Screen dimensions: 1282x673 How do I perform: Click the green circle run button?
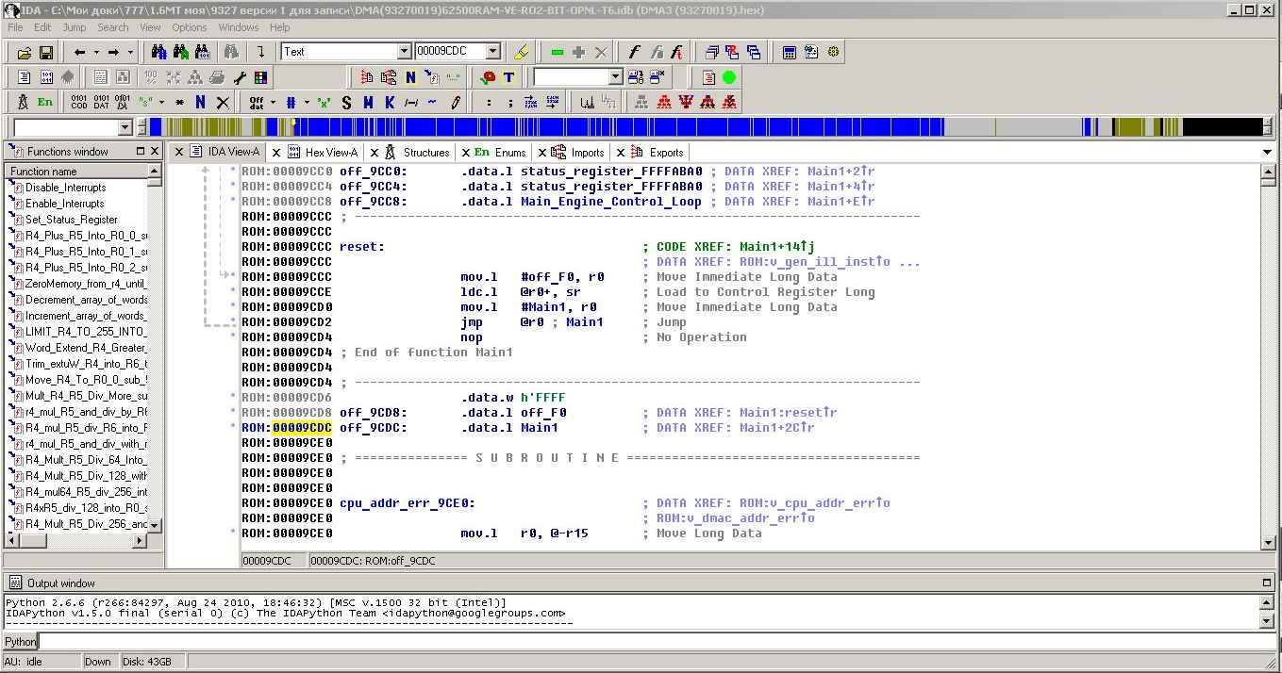coord(729,77)
